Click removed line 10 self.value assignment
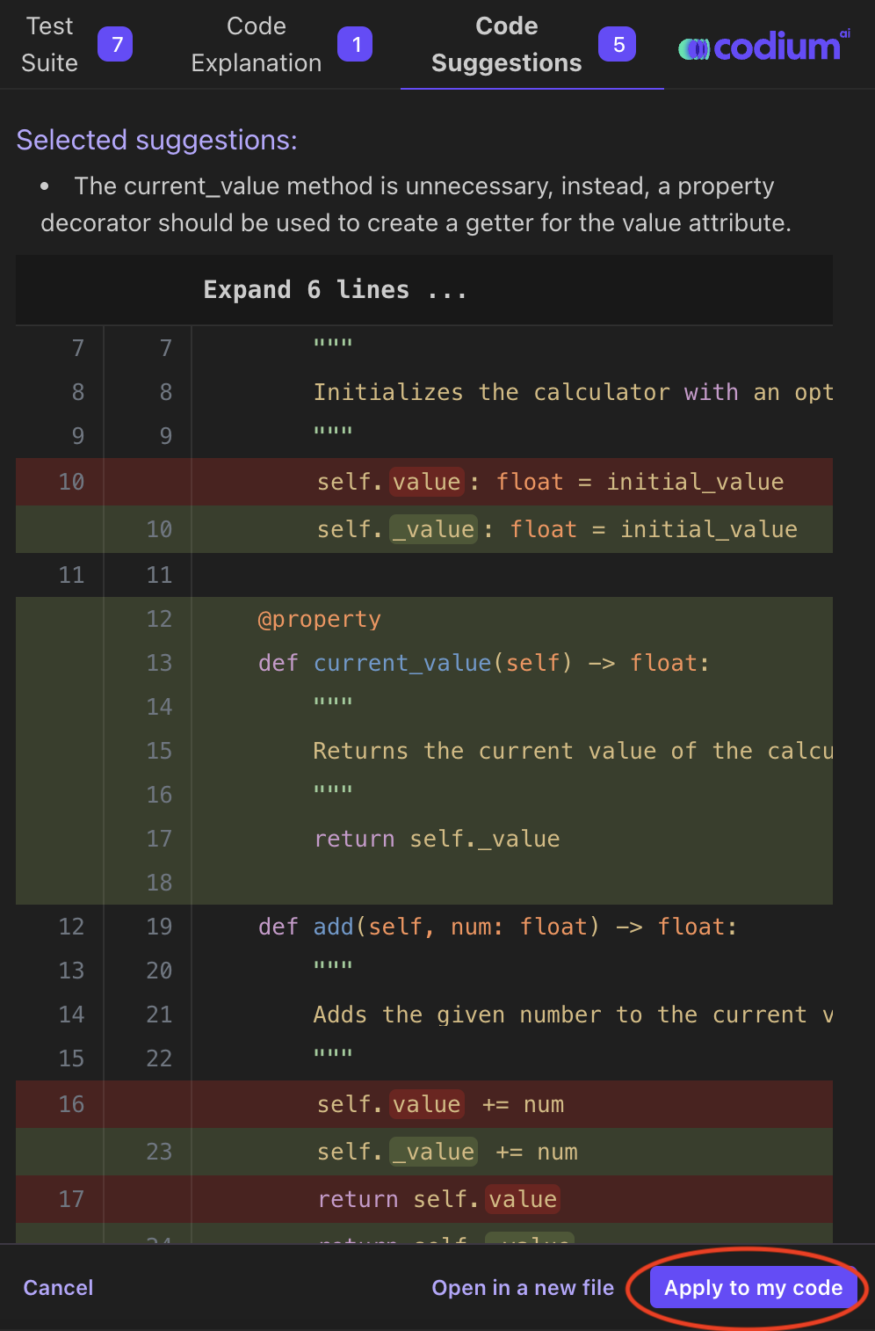The width and height of the screenshot is (875, 1331). click(550, 482)
